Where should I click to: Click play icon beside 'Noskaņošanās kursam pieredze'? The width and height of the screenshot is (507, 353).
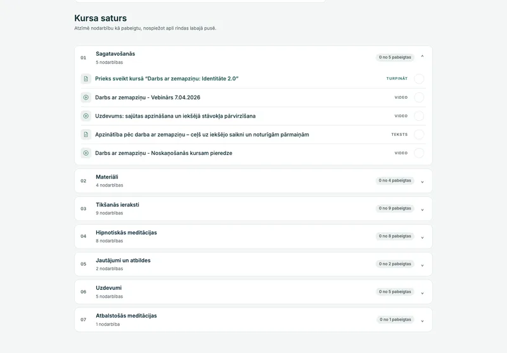(86, 153)
